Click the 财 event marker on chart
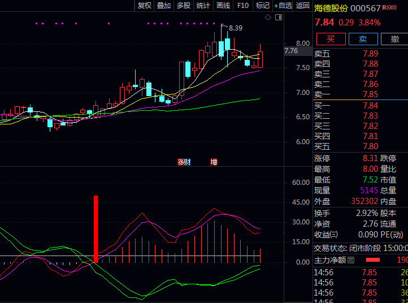 [188, 162]
